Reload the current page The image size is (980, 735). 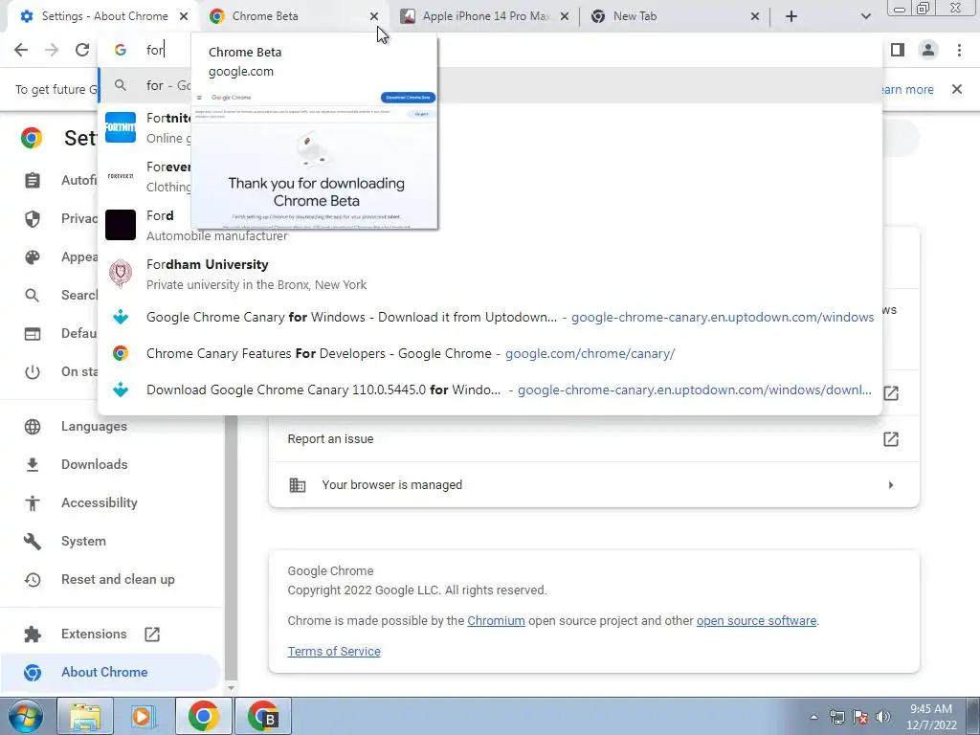coord(82,50)
